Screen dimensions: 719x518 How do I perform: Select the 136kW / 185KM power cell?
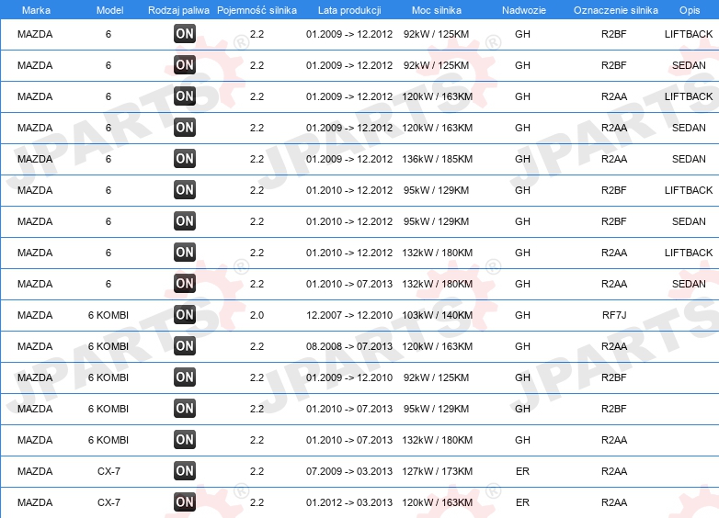click(437, 159)
